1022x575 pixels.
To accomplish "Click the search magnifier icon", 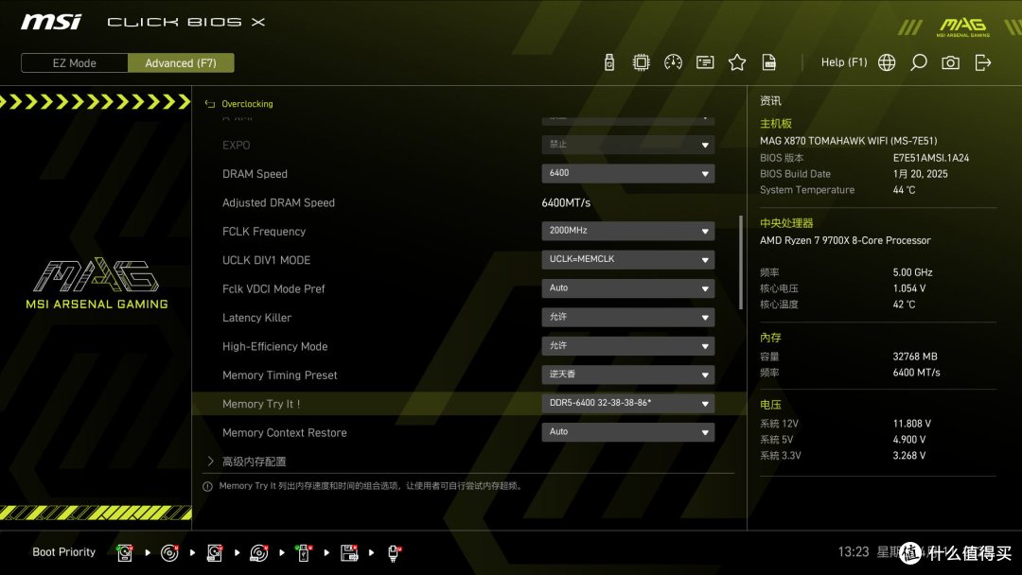I will point(918,62).
